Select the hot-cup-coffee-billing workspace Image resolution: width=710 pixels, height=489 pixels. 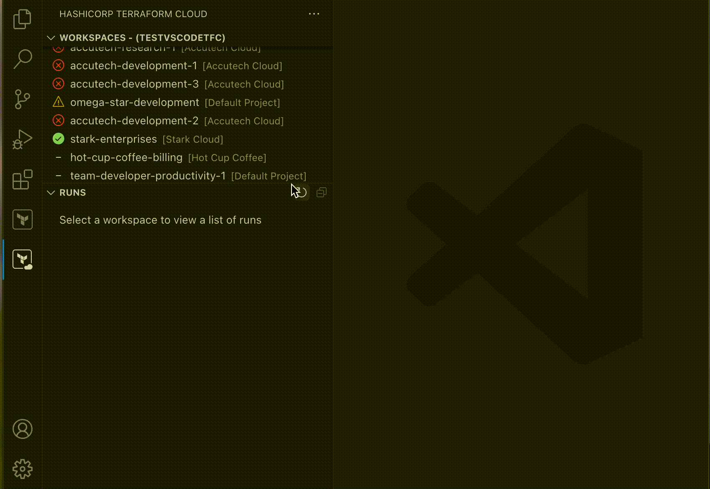pyautogui.click(x=188, y=157)
